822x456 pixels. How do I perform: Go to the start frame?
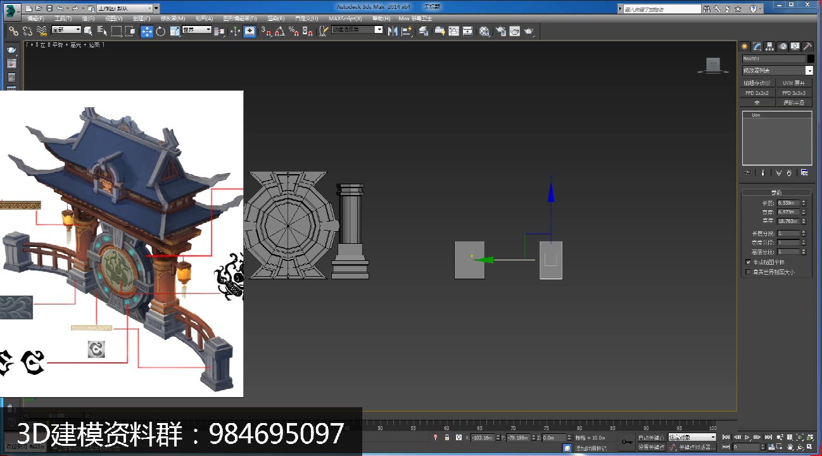(726, 438)
